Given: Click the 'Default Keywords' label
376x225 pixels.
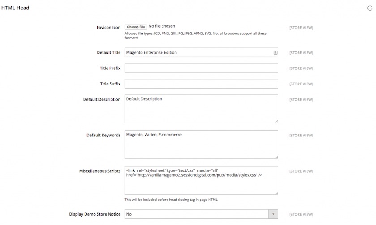Looking at the screenshot, I should (x=103, y=135).
